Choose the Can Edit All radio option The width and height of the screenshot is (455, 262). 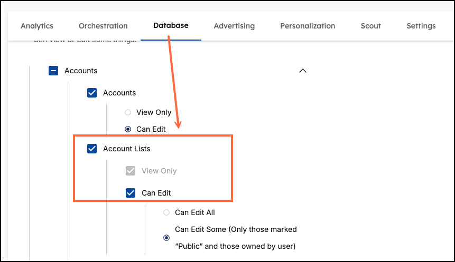pos(166,212)
